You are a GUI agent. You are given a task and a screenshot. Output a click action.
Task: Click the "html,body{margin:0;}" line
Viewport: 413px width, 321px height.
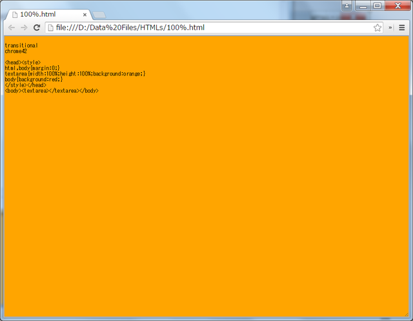click(x=32, y=68)
